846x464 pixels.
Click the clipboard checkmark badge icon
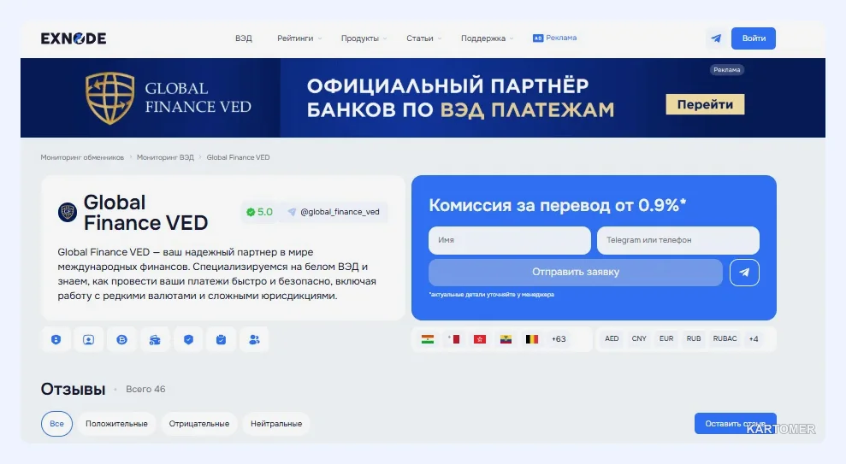point(222,339)
